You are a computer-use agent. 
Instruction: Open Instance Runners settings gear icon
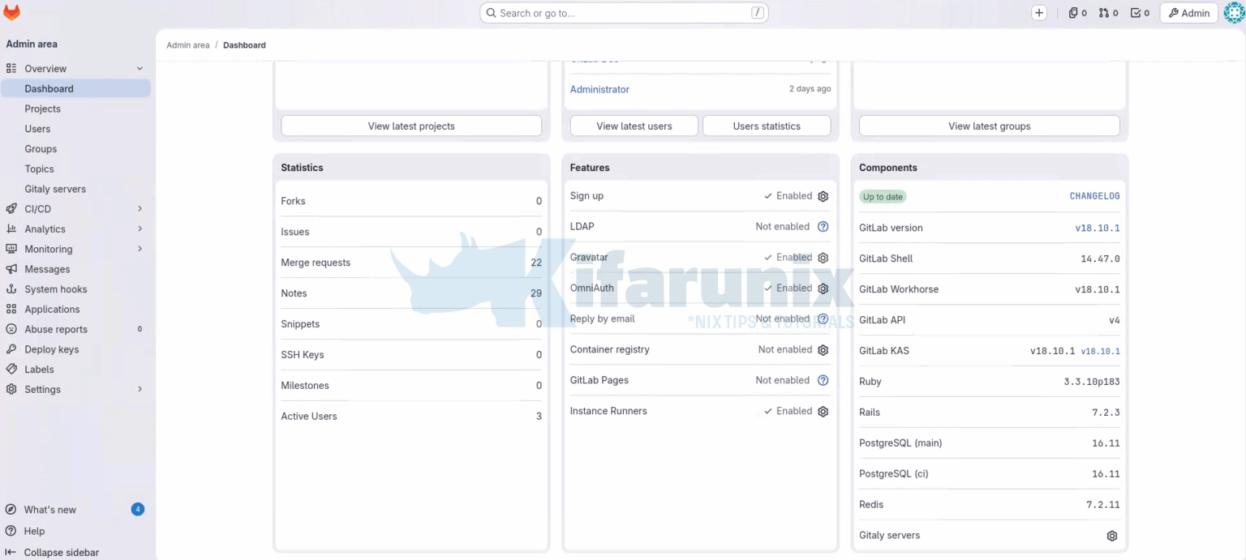823,412
